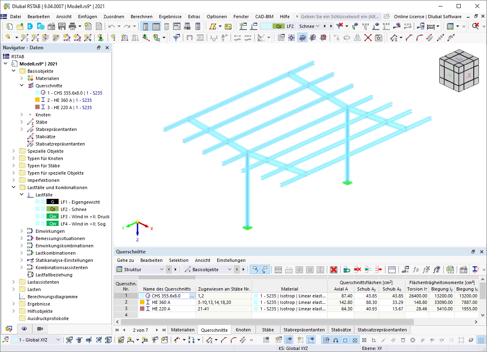Click the Print icon in toolbar

pos(72,26)
